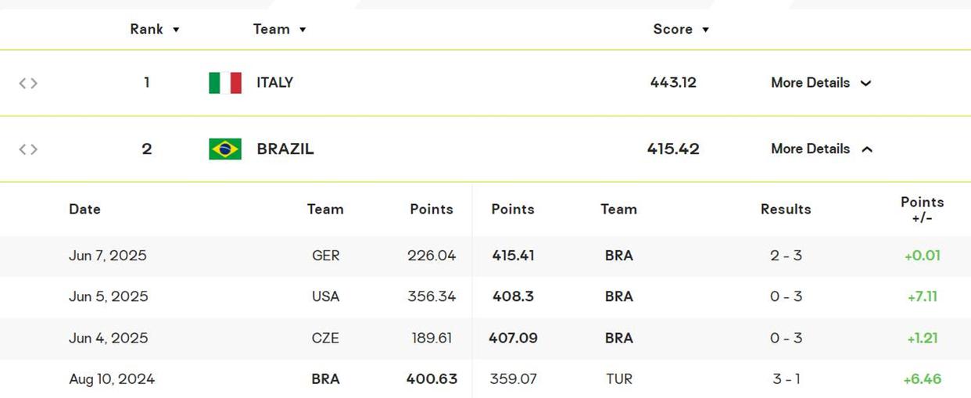Viewport: 971px width, 398px height.
Task: Expand More Details for Italy
Action: point(821,83)
